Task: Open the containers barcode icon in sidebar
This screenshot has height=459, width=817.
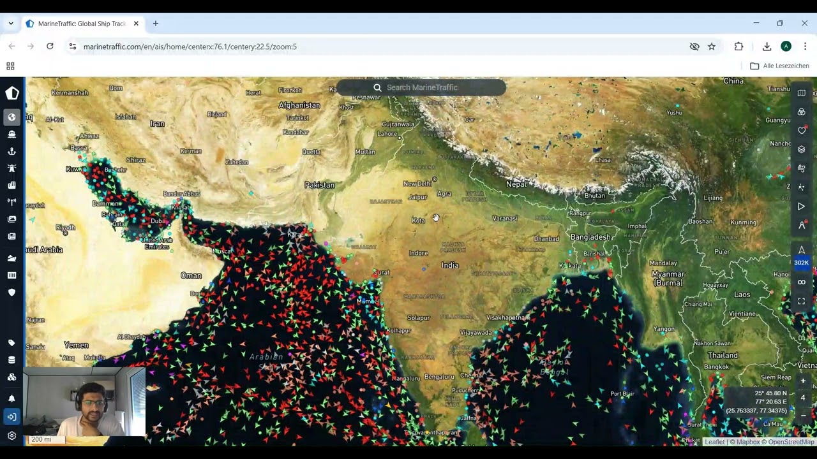Action: click(x=11, y=275)
